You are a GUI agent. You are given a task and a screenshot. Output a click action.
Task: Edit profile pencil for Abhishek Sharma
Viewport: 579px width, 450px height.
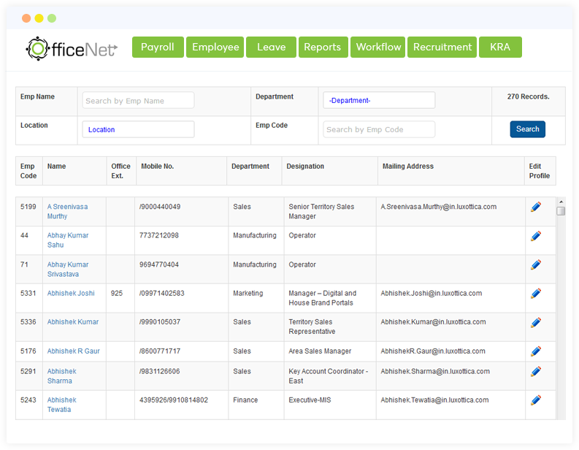pyautogui.click(x=536, y=371)
